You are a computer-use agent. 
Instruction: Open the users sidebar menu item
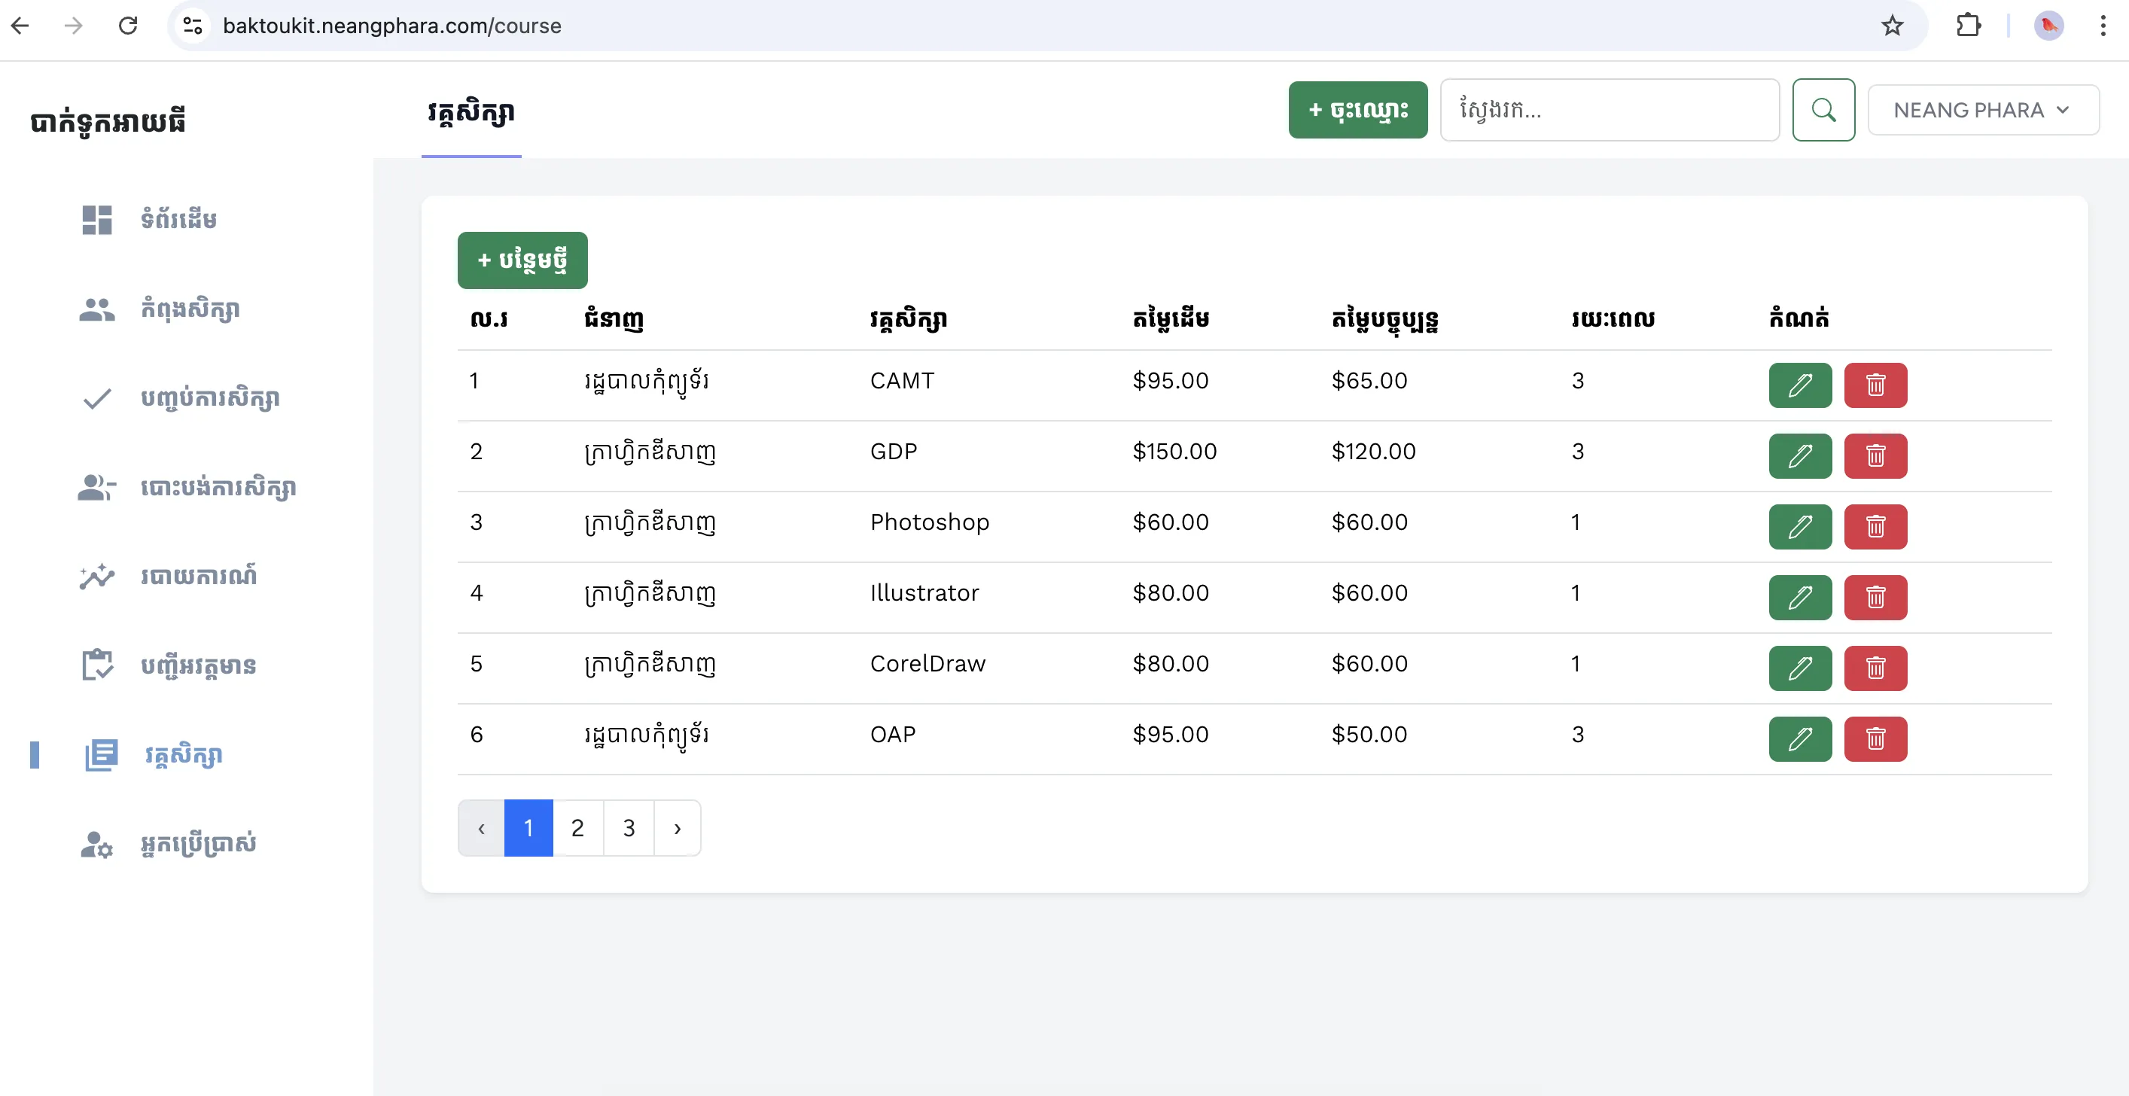196,844
